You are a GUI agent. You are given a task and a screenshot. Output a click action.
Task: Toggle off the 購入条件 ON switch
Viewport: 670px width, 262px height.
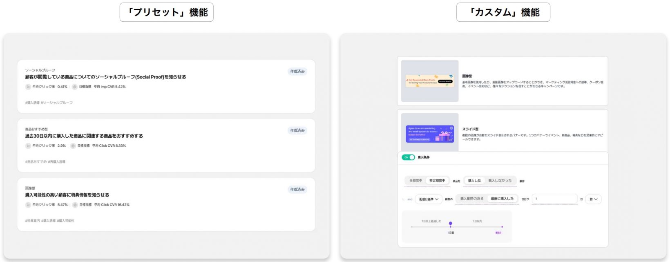[x=408, y=157]
